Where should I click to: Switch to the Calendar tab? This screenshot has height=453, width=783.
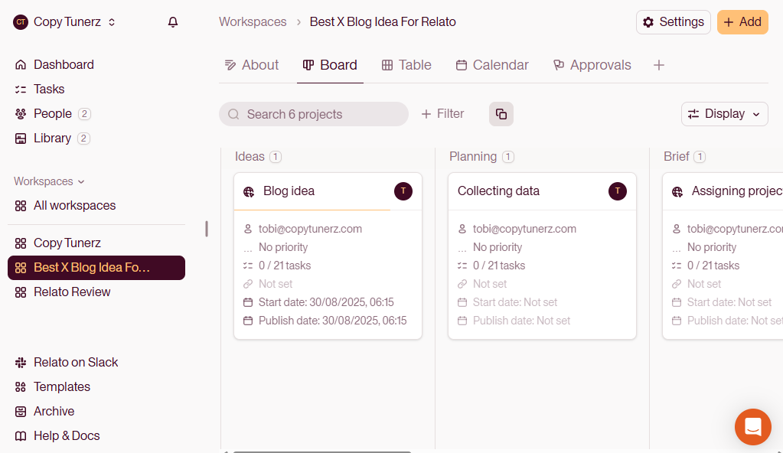point(492,65)
